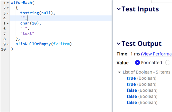Select the Formatted value radio button
The image size is (172, 112).
(x=137, y=63)
